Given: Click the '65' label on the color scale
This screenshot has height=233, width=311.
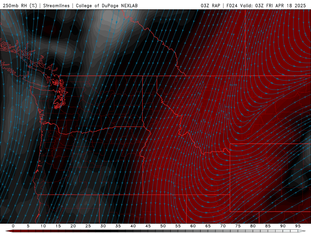Looking at the screenshot, I should click(x=208, y=226).
